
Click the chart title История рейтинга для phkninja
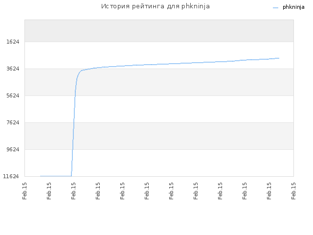[156, 6]
